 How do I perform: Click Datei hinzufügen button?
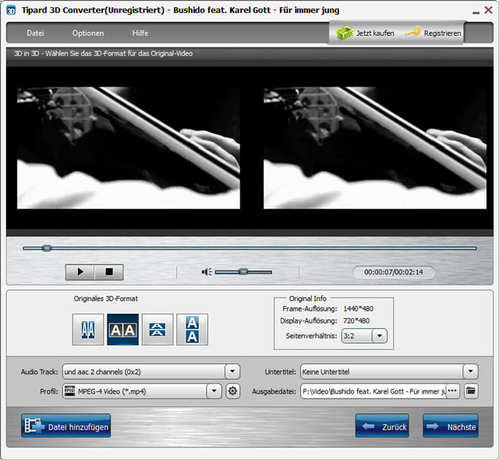click(65, 426)
